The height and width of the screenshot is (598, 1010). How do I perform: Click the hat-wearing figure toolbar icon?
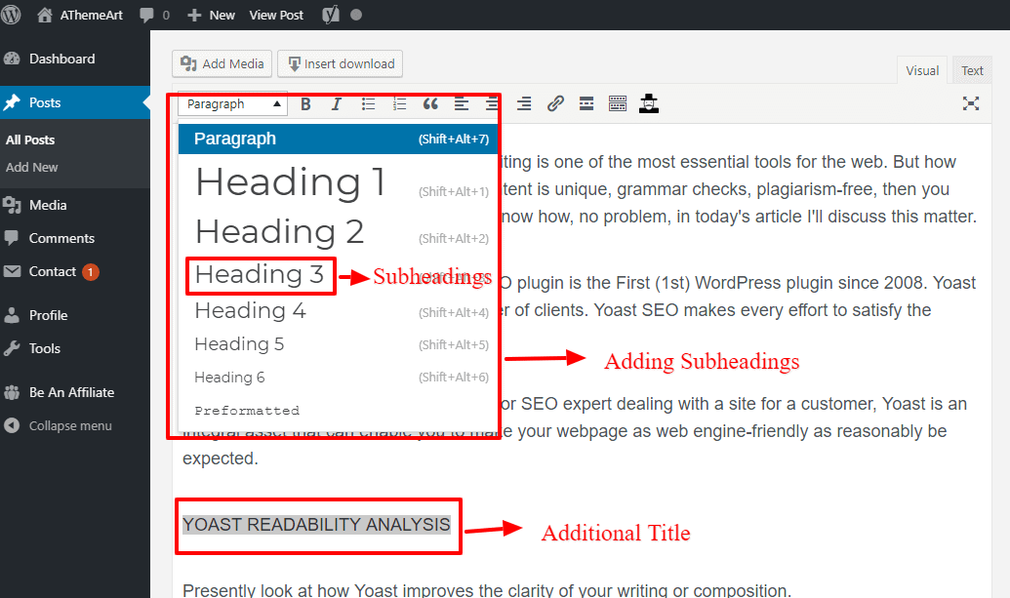pyautogui.click(x=649, y=103)
